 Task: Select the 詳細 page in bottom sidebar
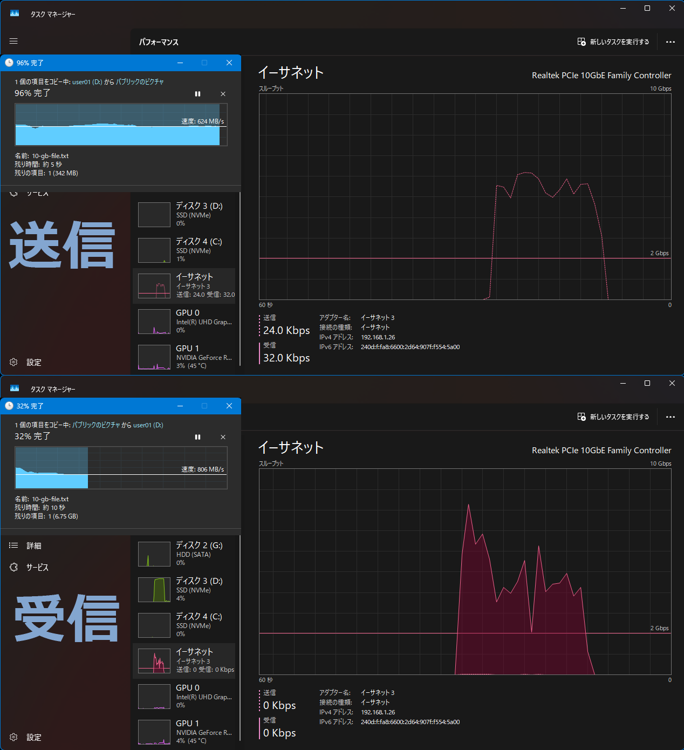(25, 546)
